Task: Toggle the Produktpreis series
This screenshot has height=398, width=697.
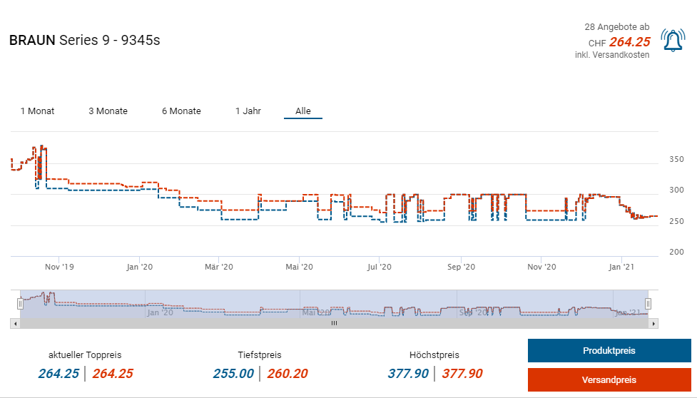Action: [x=609, y=351]
